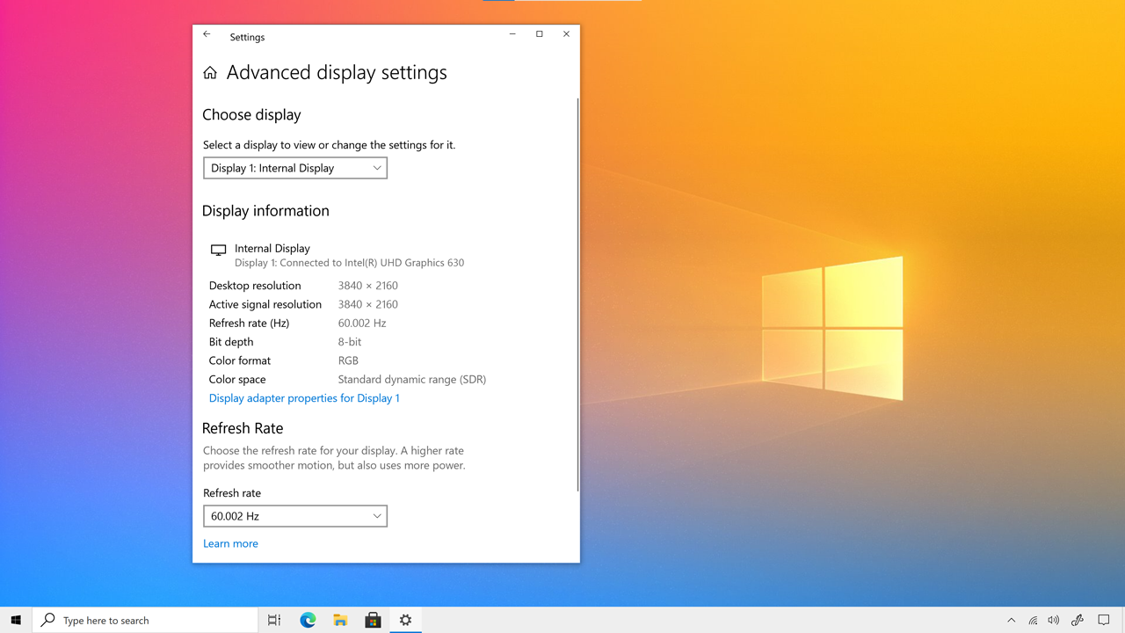1125x633 pixels.
Task: Click the pen workspace tray icon
Action: (1077, 620)
